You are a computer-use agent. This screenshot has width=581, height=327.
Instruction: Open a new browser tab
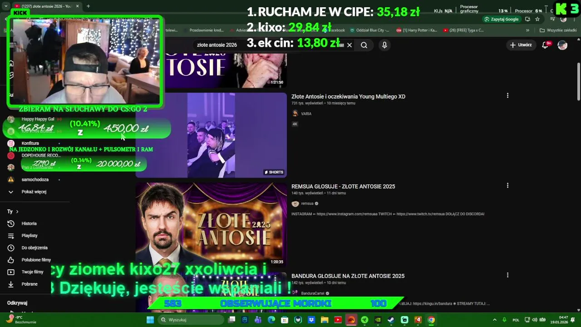coord(88,6)
